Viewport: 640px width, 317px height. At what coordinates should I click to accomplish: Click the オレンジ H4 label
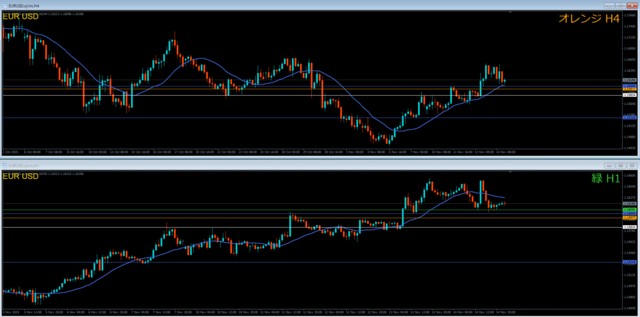point(589,19)
